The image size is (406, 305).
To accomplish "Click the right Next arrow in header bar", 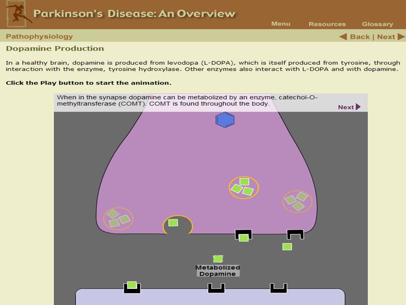I will (401, 36).
